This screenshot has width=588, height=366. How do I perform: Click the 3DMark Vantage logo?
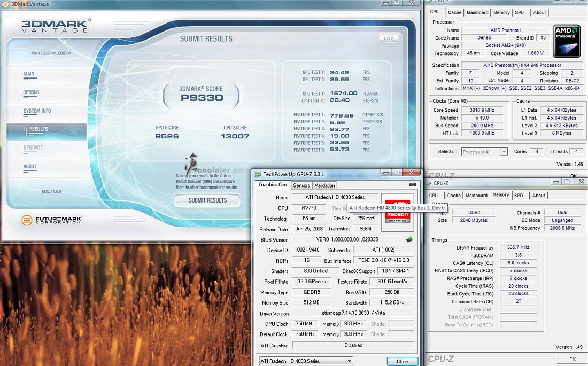tap(56, 26)
